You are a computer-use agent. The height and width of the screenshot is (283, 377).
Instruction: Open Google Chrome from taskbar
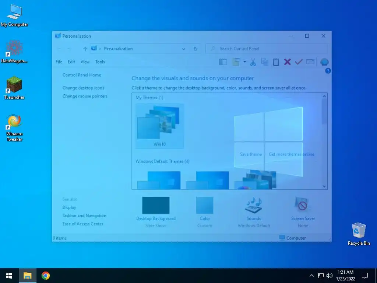click(x=45, y=276)
